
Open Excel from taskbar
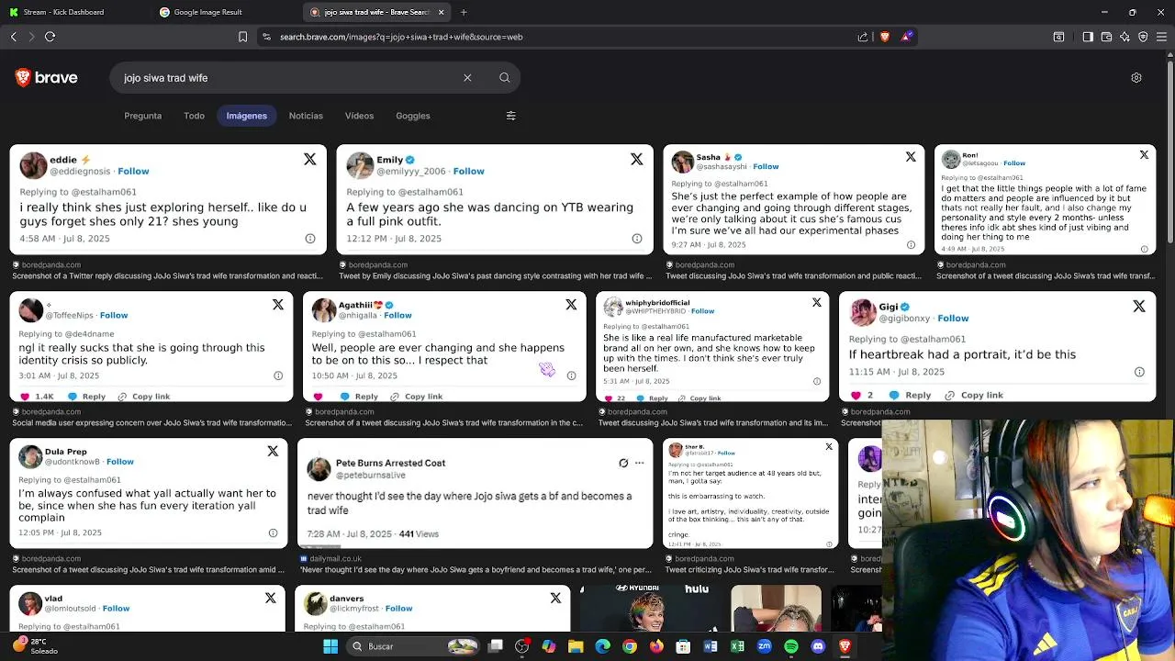[x=737, y=646]
